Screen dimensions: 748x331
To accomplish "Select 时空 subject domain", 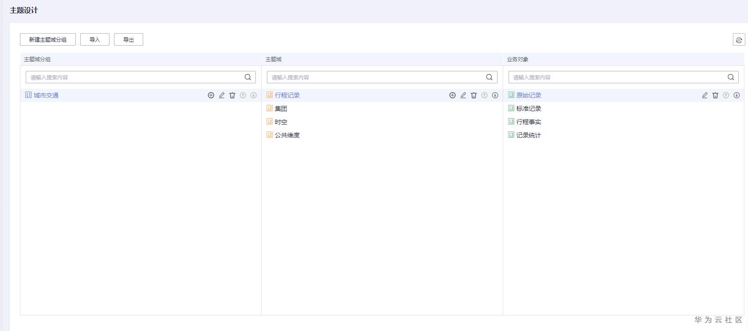I will 281,122.
